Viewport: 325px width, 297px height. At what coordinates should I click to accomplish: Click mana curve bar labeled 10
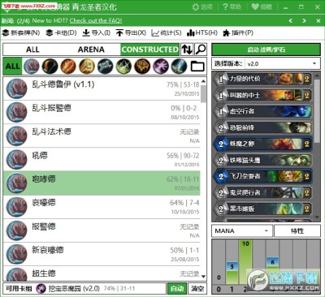pyautogui.click(x=245, y=262)
